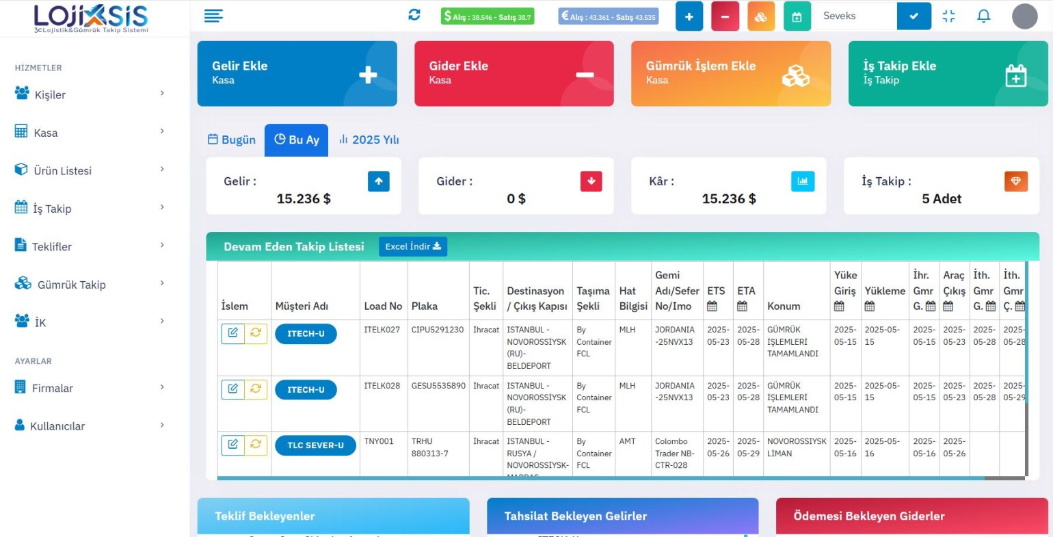The image size is (1053, 537).
Task: Toggle fullscreen with the compress arrows icon
Action: [948, 16]
